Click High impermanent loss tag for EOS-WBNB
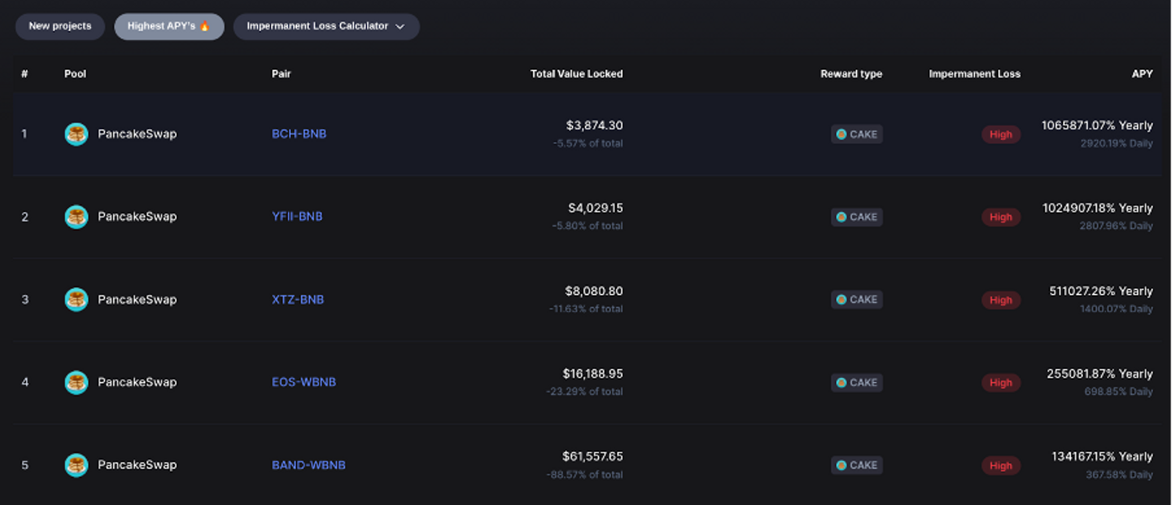The image size is (1172, 505). click(x=1000, y=383)
